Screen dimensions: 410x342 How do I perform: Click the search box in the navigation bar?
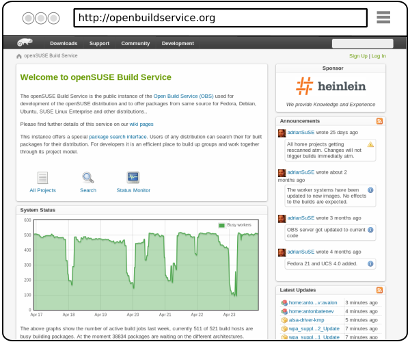[362, 44]
